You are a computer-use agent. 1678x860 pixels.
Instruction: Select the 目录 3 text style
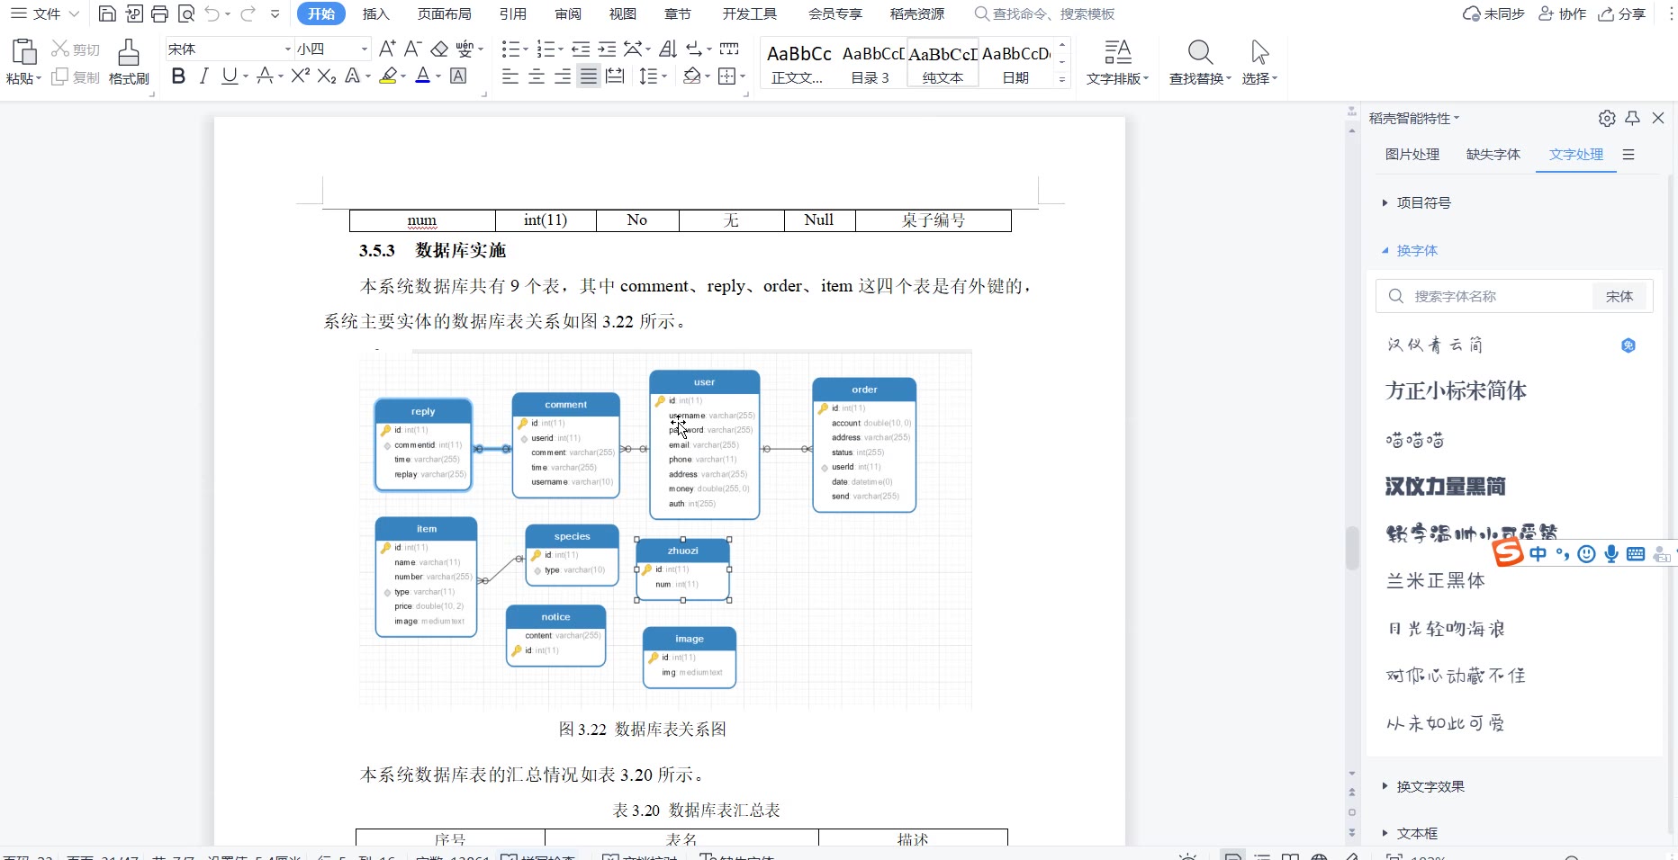tap(871, 63)
